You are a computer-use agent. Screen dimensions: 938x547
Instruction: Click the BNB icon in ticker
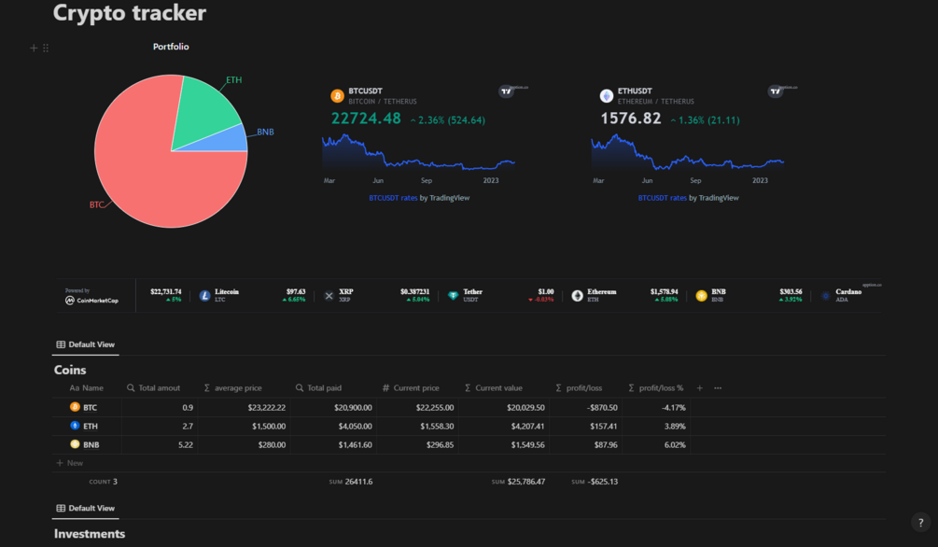[701, 296]
